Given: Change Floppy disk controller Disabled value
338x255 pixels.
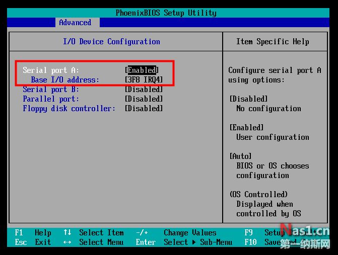Looking at the screenshot, I should [x=144, y=108].
